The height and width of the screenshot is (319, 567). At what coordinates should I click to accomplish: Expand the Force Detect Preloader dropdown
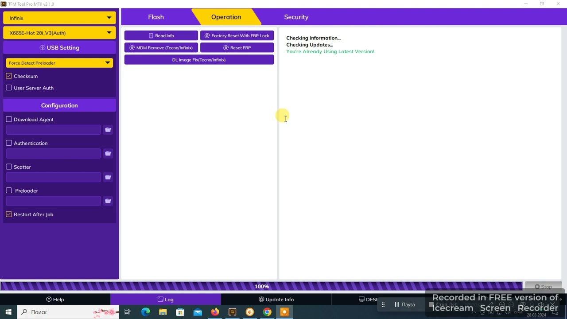coord(59,63)
